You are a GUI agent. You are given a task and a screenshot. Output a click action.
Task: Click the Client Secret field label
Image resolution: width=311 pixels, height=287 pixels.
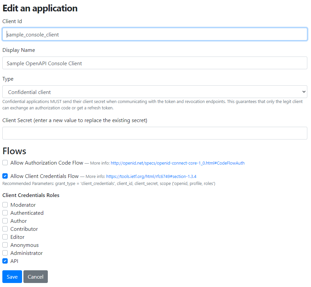point(75,120)
